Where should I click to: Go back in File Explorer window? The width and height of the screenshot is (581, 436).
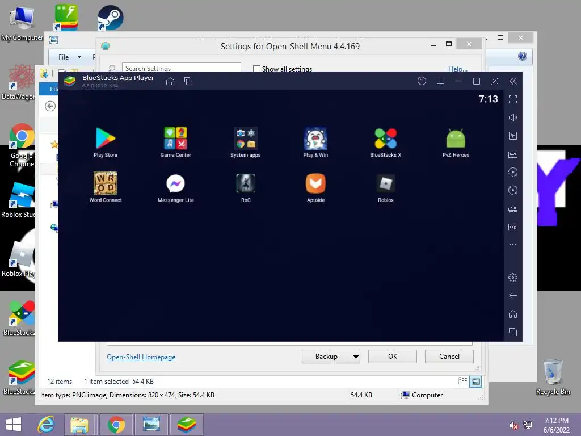pyautogui.click(x=50, y=106)
